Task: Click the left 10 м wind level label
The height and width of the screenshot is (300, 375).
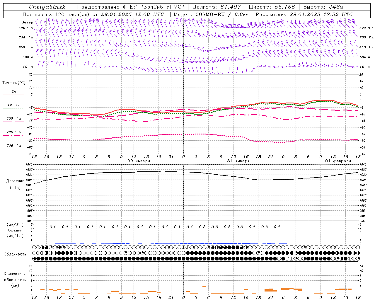Action: 28,67
